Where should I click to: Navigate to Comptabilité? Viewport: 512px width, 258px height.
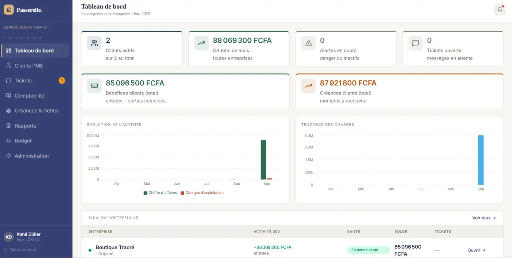tap(35, 96)
